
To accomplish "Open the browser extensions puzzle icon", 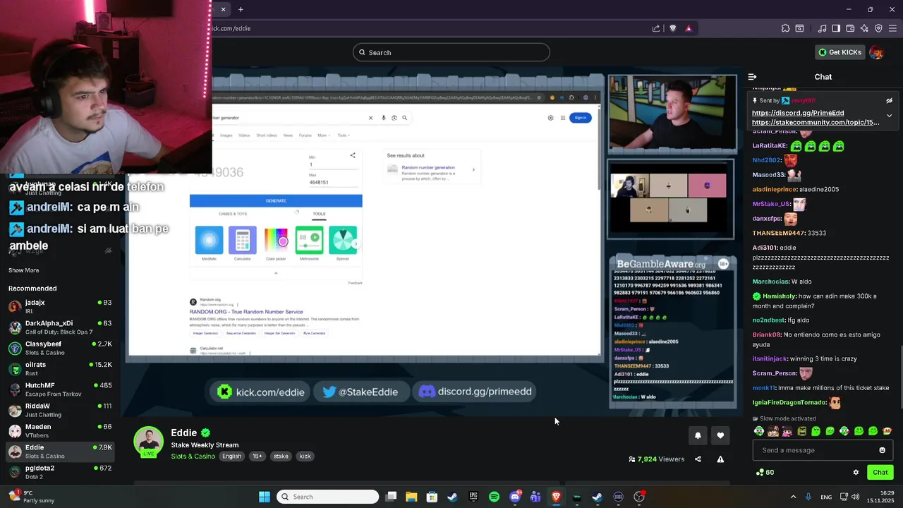I will click(x=785, y=28).
